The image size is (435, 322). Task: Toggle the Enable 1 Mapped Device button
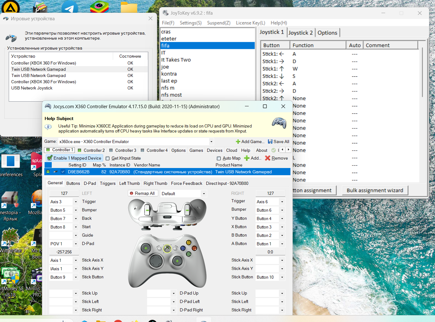coord(74,158)
